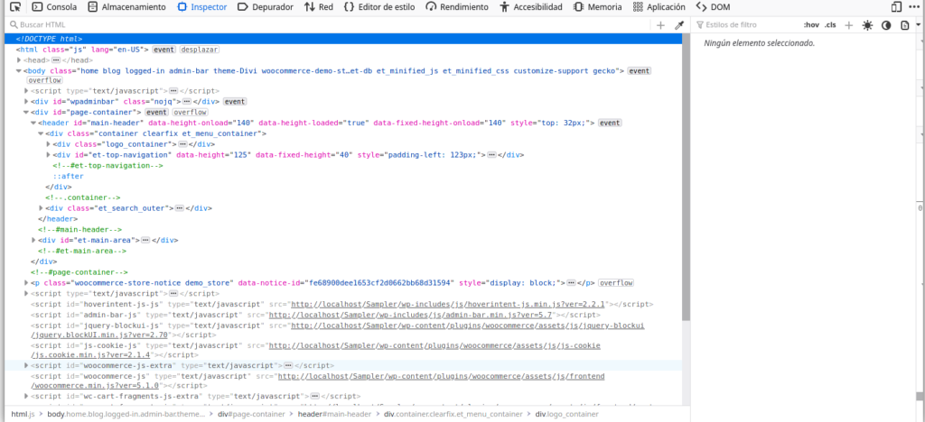Switch to Accesibilidad tab
This screenshot has width=925, height=422.
coord(533,7)
